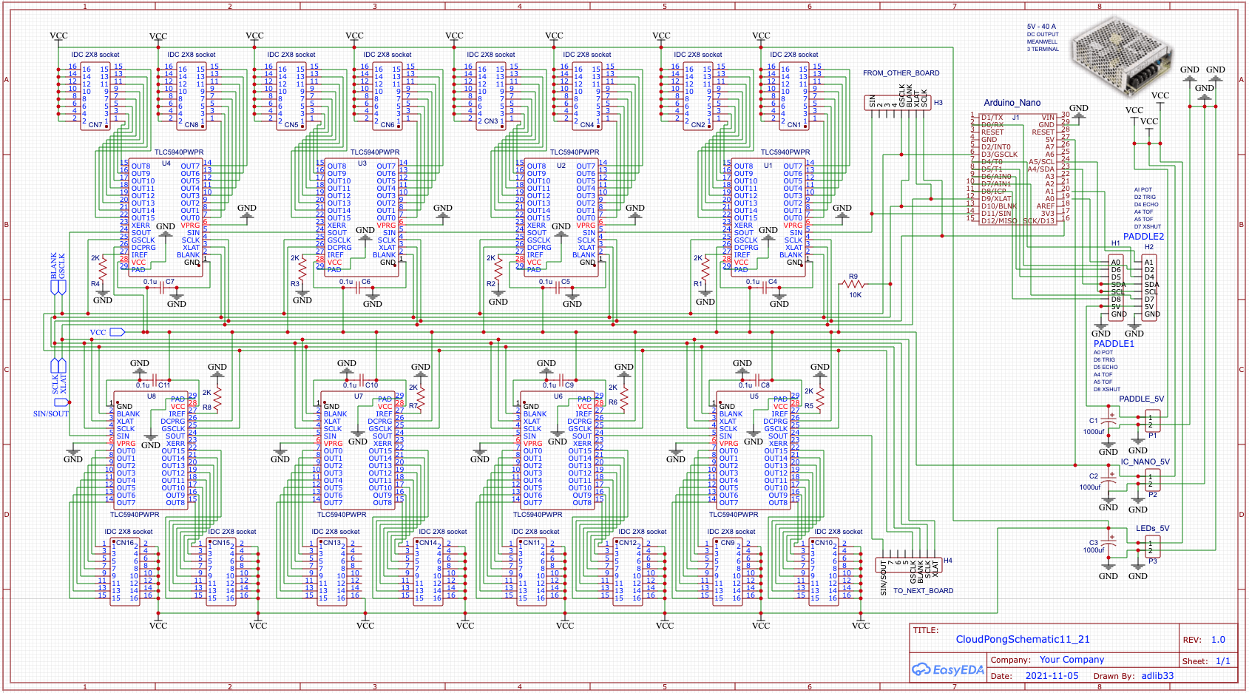Select the U4 chip designator
Screen dimensions: 1249x693
pos(166,163)
